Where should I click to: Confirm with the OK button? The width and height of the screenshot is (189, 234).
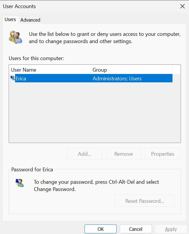(100, 229)
